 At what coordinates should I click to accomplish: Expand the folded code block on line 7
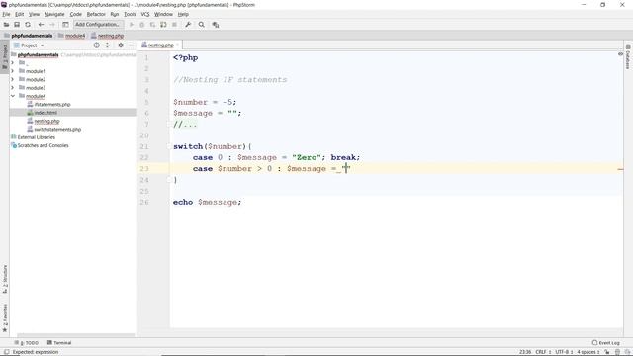[170, 125]
